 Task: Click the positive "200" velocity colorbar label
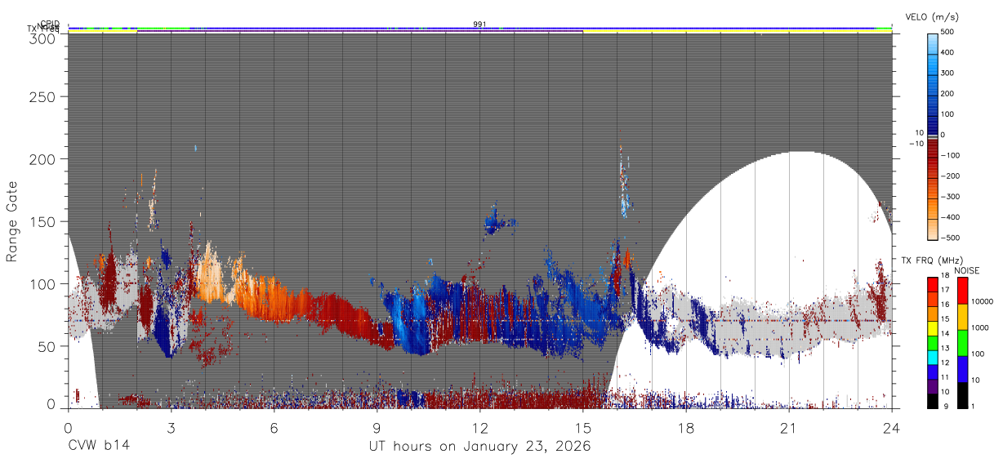[x=947, y=94]
